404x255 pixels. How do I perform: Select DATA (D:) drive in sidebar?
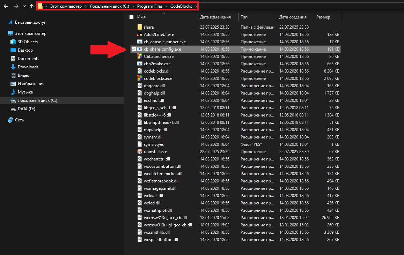coord(27,109)
